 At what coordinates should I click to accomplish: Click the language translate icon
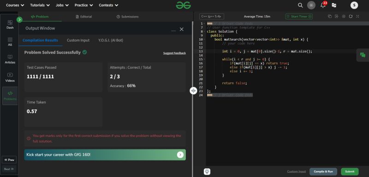[x=334, y=5]
